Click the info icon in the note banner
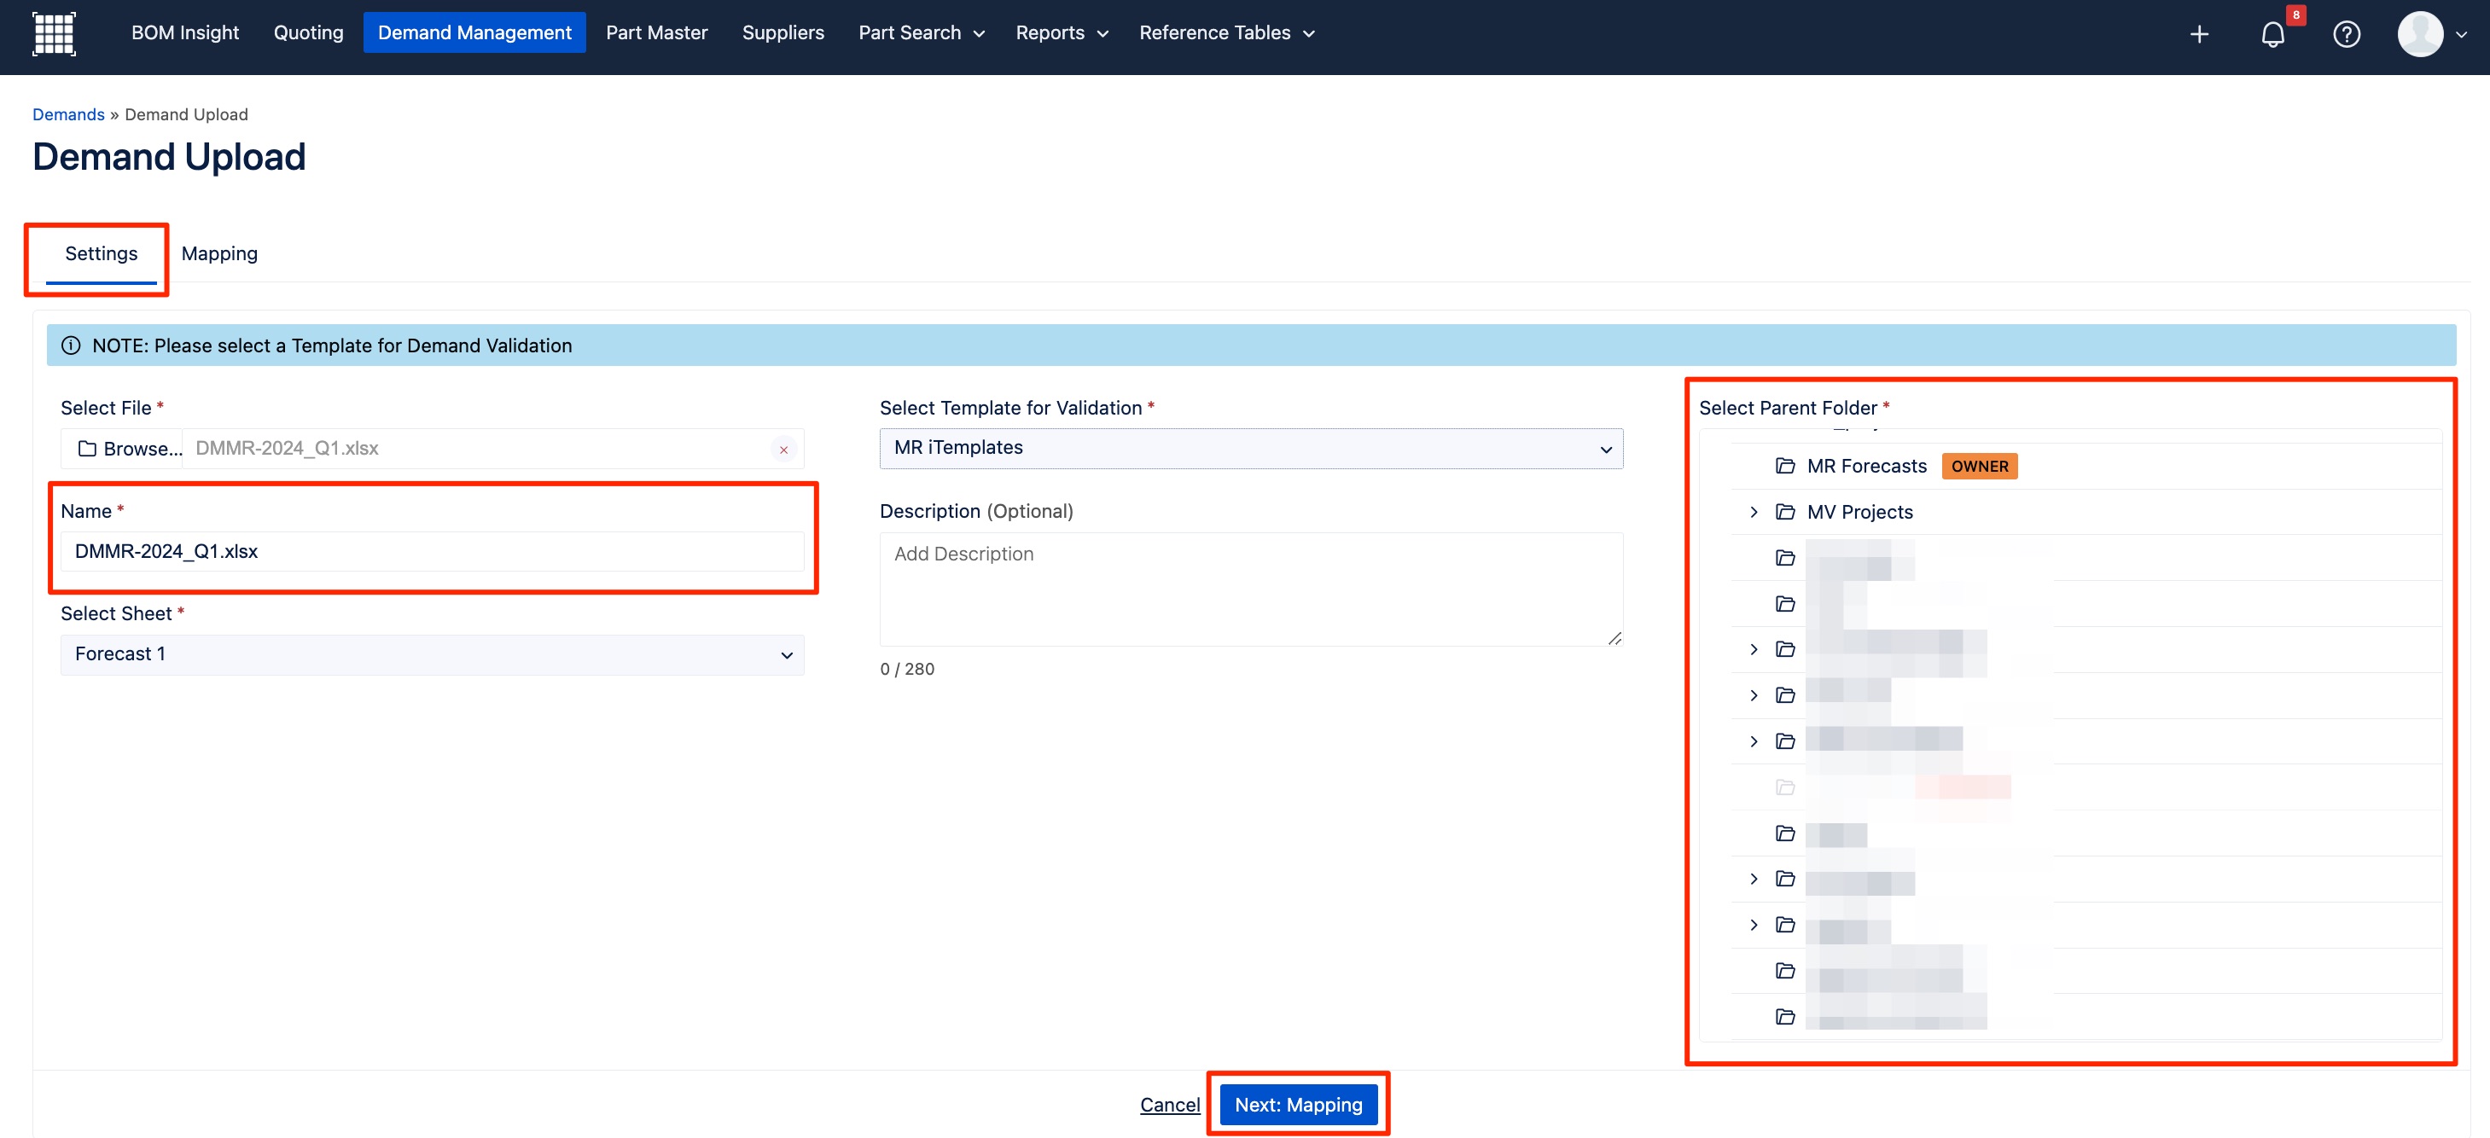2490x1138 pixels. [71, 345]
